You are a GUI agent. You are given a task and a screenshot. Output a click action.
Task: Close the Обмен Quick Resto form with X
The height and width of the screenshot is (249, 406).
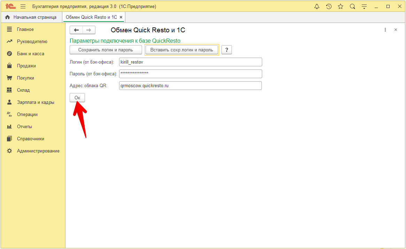(396, 30)
